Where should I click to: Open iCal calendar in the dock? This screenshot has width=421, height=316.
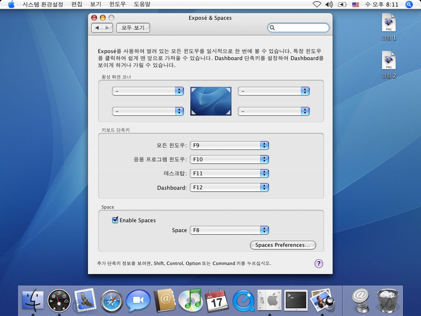point(216,300)
